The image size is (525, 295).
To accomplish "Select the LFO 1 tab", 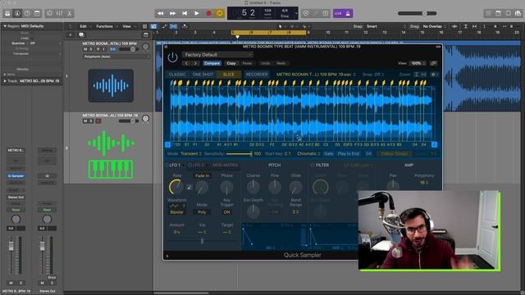I will (x=175, y=166).
